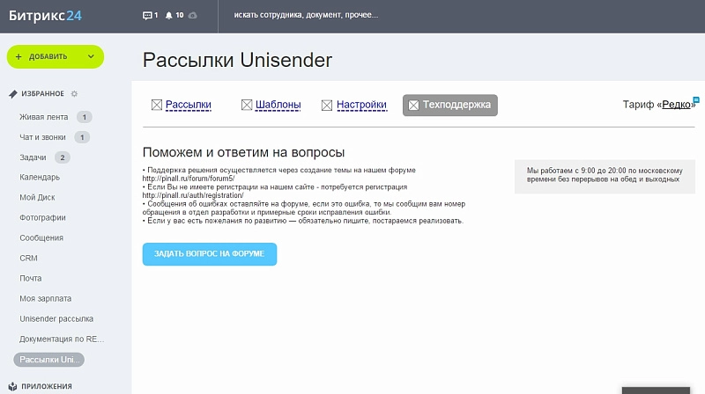Click Задать вопрос на форуме button
The image size is (705, 394).
click(x=210, y=253)
